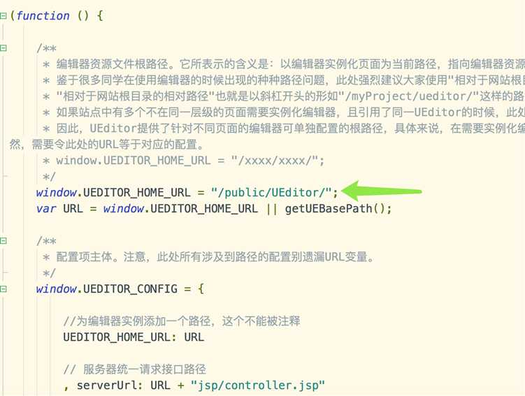Click the green arrow annotation
525x396 pixels.
tap(382, 191)
